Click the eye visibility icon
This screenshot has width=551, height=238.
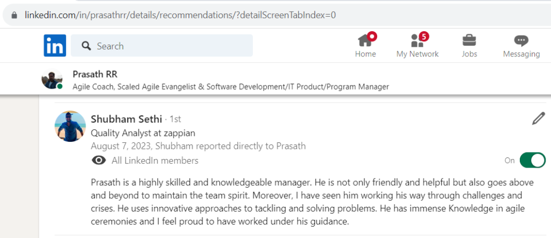(99, 161)
